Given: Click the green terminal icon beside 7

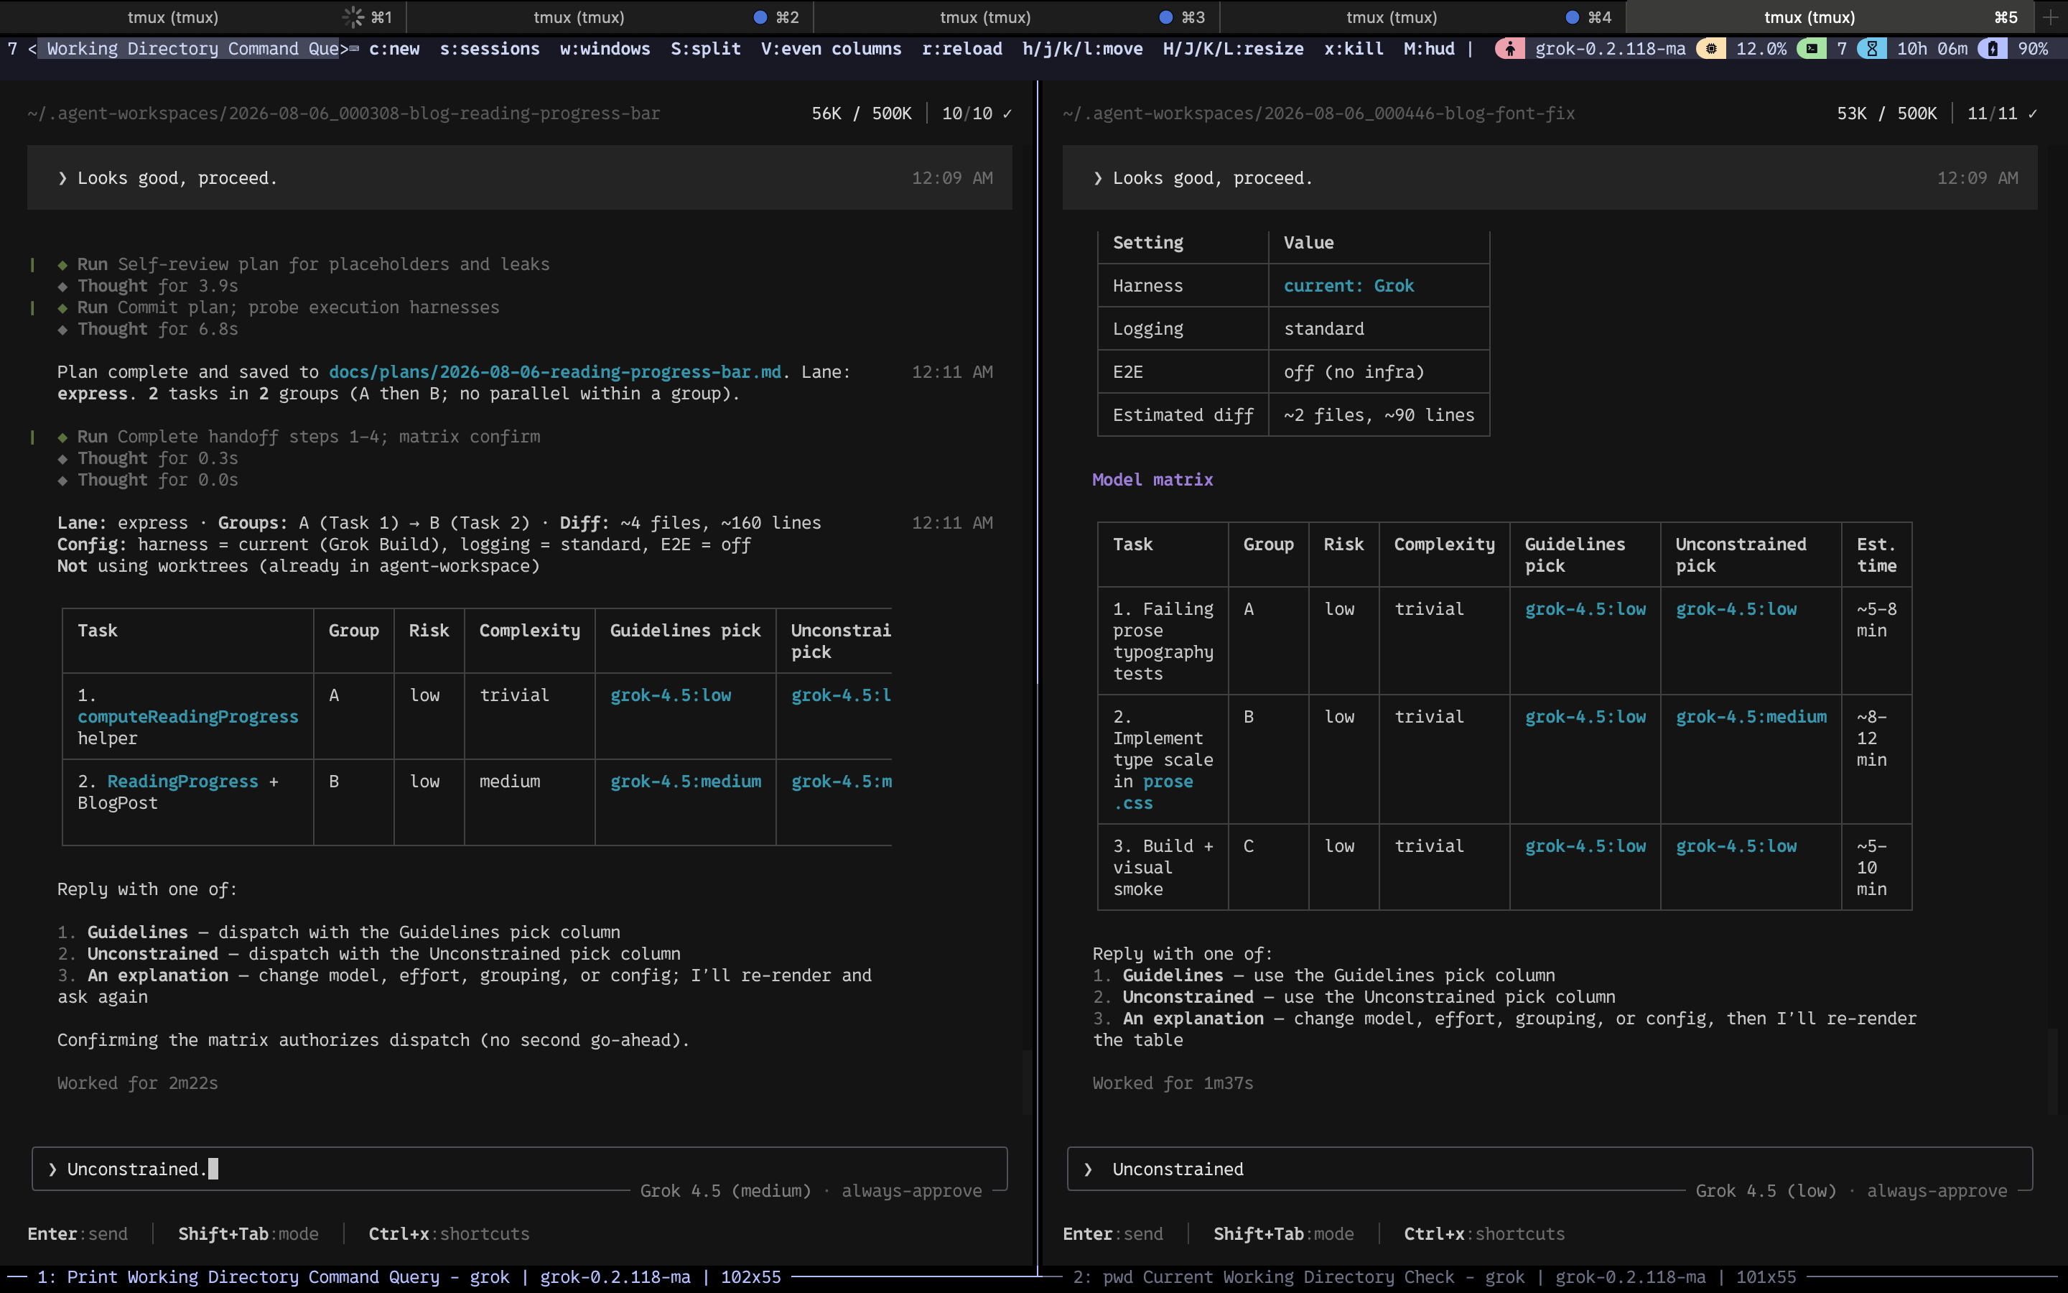Looking at the screenshot, I should [x=1812, y=49].
